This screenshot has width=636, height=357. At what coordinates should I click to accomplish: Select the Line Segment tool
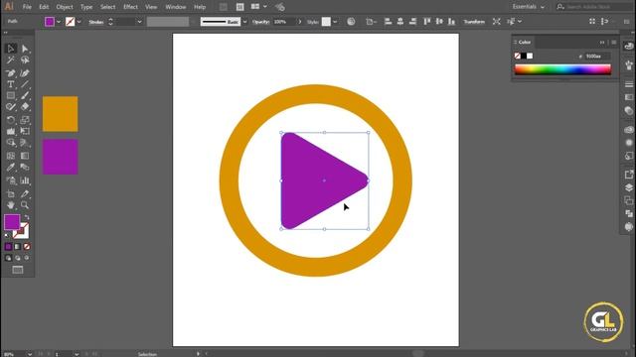(x=25, y=84)
